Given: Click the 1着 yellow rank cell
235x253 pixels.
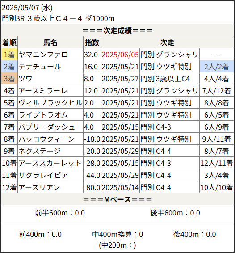Looking at the screenshot, I should click(x=9, y=55).
